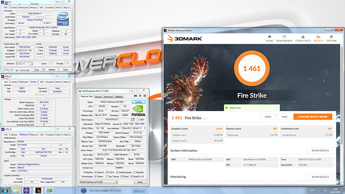
Task: Click the 1 461 score in the orange circle
Action: tap(252, 68)
